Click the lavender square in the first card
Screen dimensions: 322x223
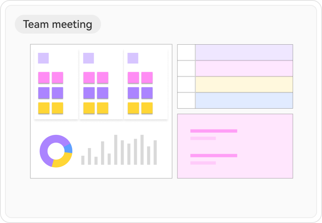(43, 58)
